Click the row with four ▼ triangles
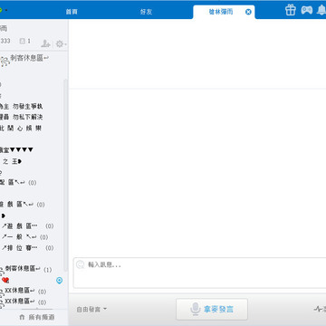The height and width of the screenshot is (326, 326). coord(16,149)
